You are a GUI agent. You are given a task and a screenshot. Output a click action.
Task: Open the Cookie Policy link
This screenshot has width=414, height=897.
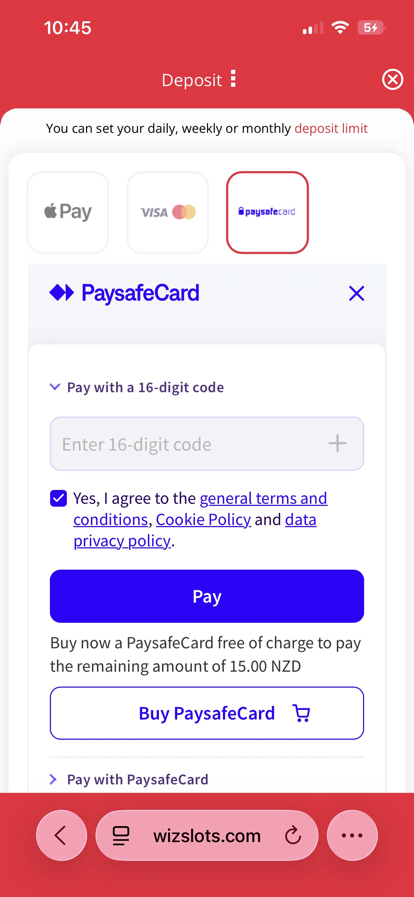(203, 520)
